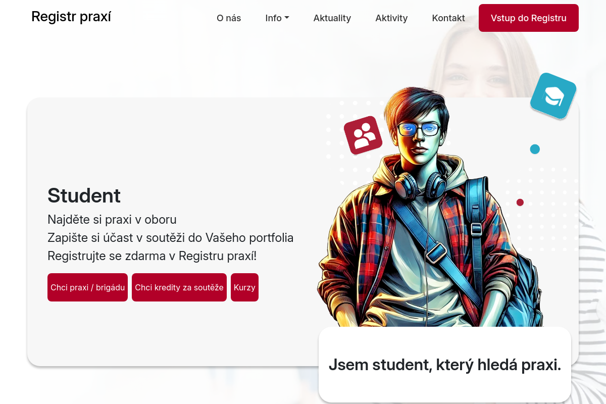The width and height of the screenshot is (606, 404).
Task: Click the 'Jsem student, který hledá praxi' caption
Action: (445, 365)
